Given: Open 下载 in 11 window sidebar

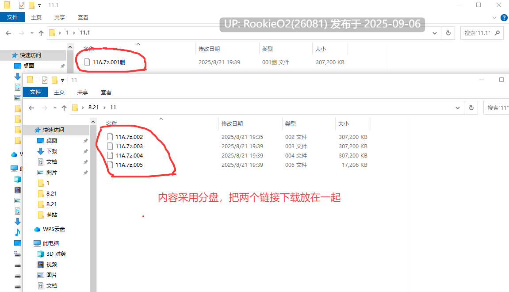Looking at the screenshot, I should coord(52,151).
